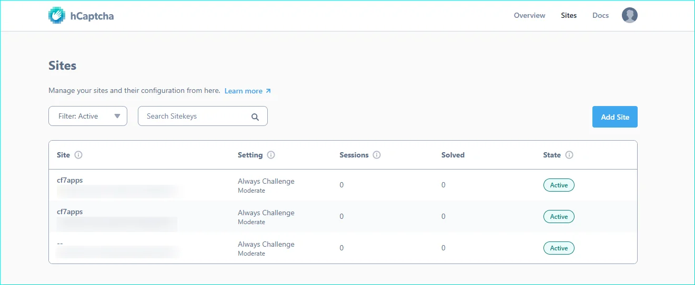The height and width of the screenshot is (285, 695).
Task: Click the info icon next to State
Action: (569, 155)
